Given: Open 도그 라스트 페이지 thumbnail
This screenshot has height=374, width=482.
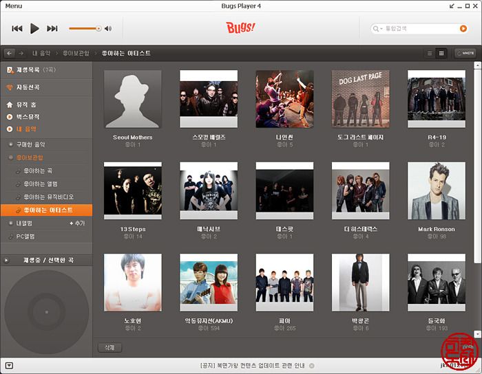Looking at the screenshot, I should point(361,99).
